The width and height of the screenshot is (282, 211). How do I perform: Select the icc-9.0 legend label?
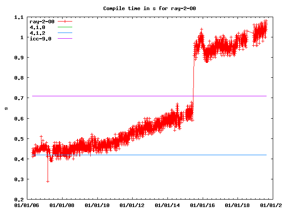(x=40, y=39)
